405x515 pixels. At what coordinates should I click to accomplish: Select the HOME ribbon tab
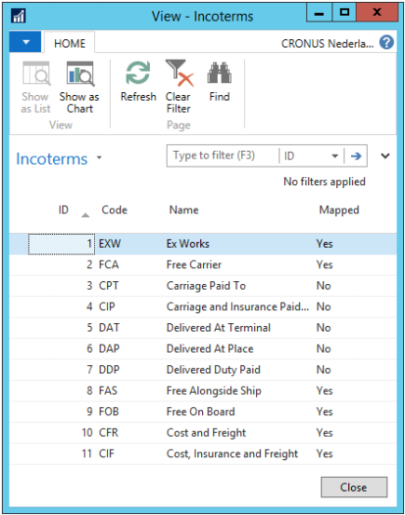70,43
